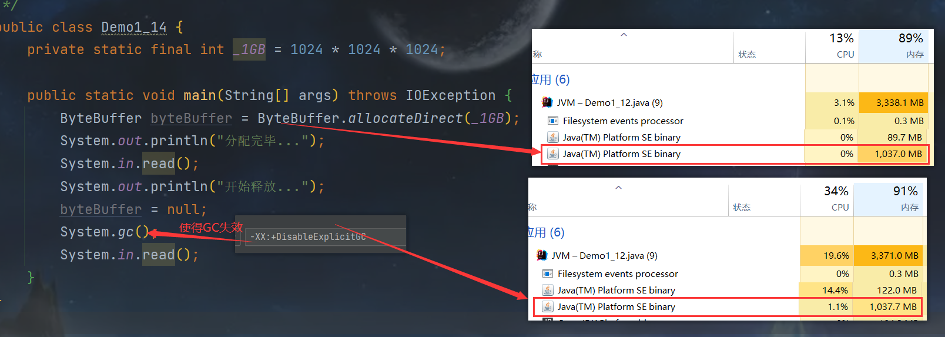Click Filesystem events processor icon at 0.1% CPU
Image resolution: width=945 pixels, height=337 pixels.
(553, 121)
